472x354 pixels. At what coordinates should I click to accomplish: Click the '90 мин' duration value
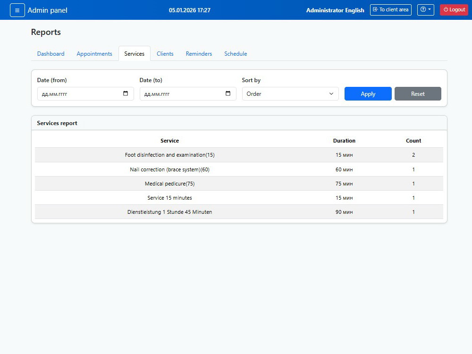(x=344, y=212)
